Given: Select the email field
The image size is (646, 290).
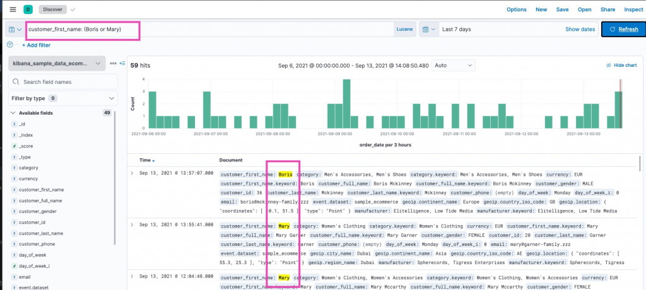Looking at the screenshot, I should coord(25,277).
